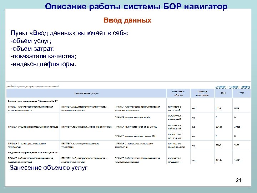This screenshot has width=257, height=193.
Task: Click the -показатели качества bullet line
Action: (44, 56)
